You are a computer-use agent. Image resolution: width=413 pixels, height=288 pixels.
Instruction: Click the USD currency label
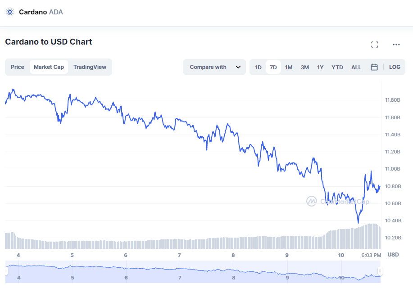click(x=393, y=255)
